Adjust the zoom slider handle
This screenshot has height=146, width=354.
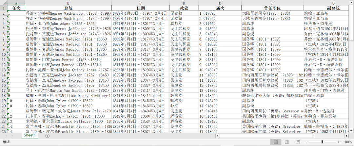coord(322,142)
